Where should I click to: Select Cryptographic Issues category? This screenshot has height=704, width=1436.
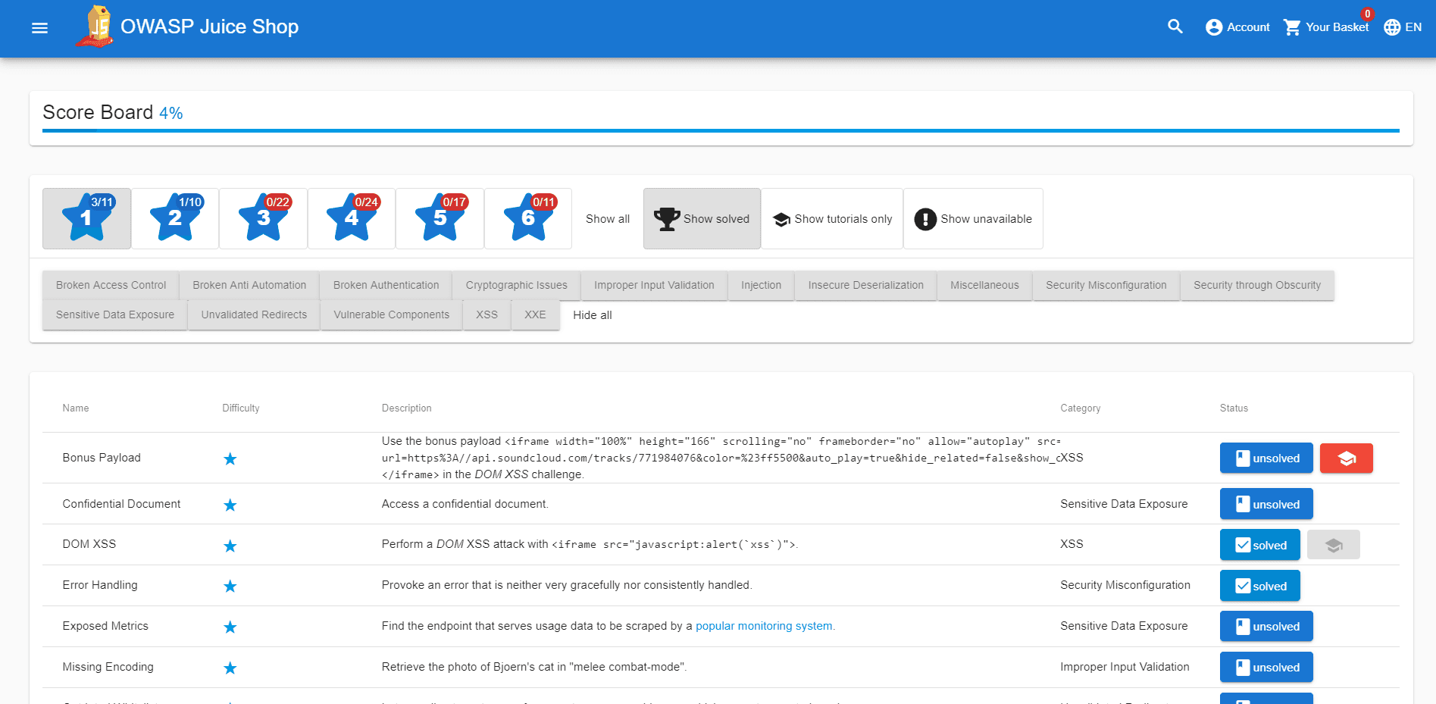(517, 286)
